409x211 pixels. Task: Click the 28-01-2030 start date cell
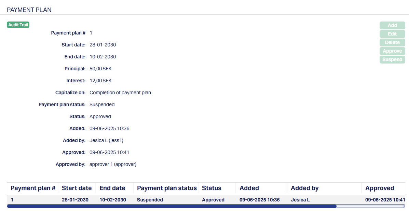pos(75,200)
